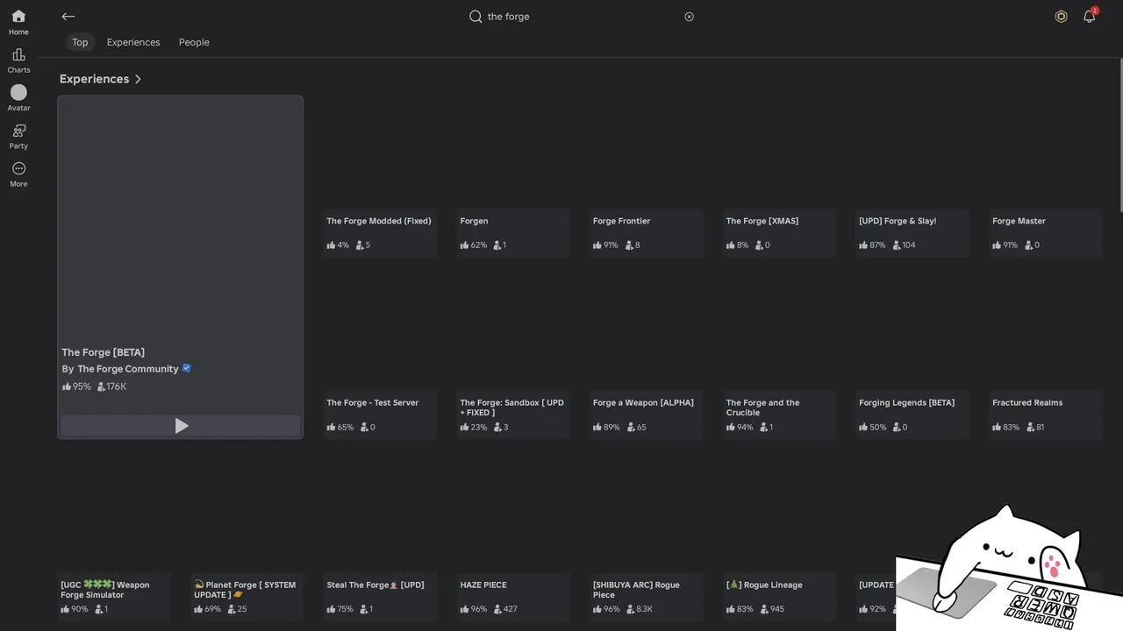Open the Party panel
The width and height of the screenshot is (1123, 631).
pyautogui.click(x=18, y=136)
